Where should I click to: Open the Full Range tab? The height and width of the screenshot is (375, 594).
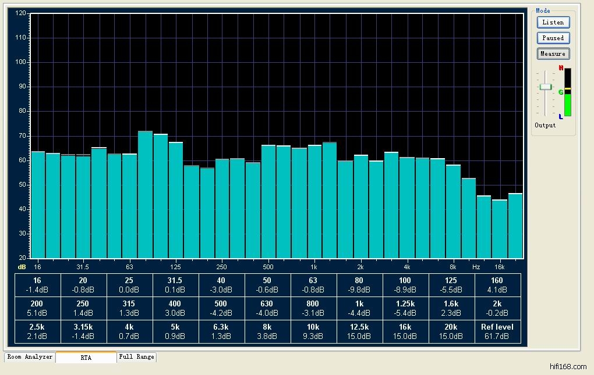pyautogui.click(x=137, y=357)
